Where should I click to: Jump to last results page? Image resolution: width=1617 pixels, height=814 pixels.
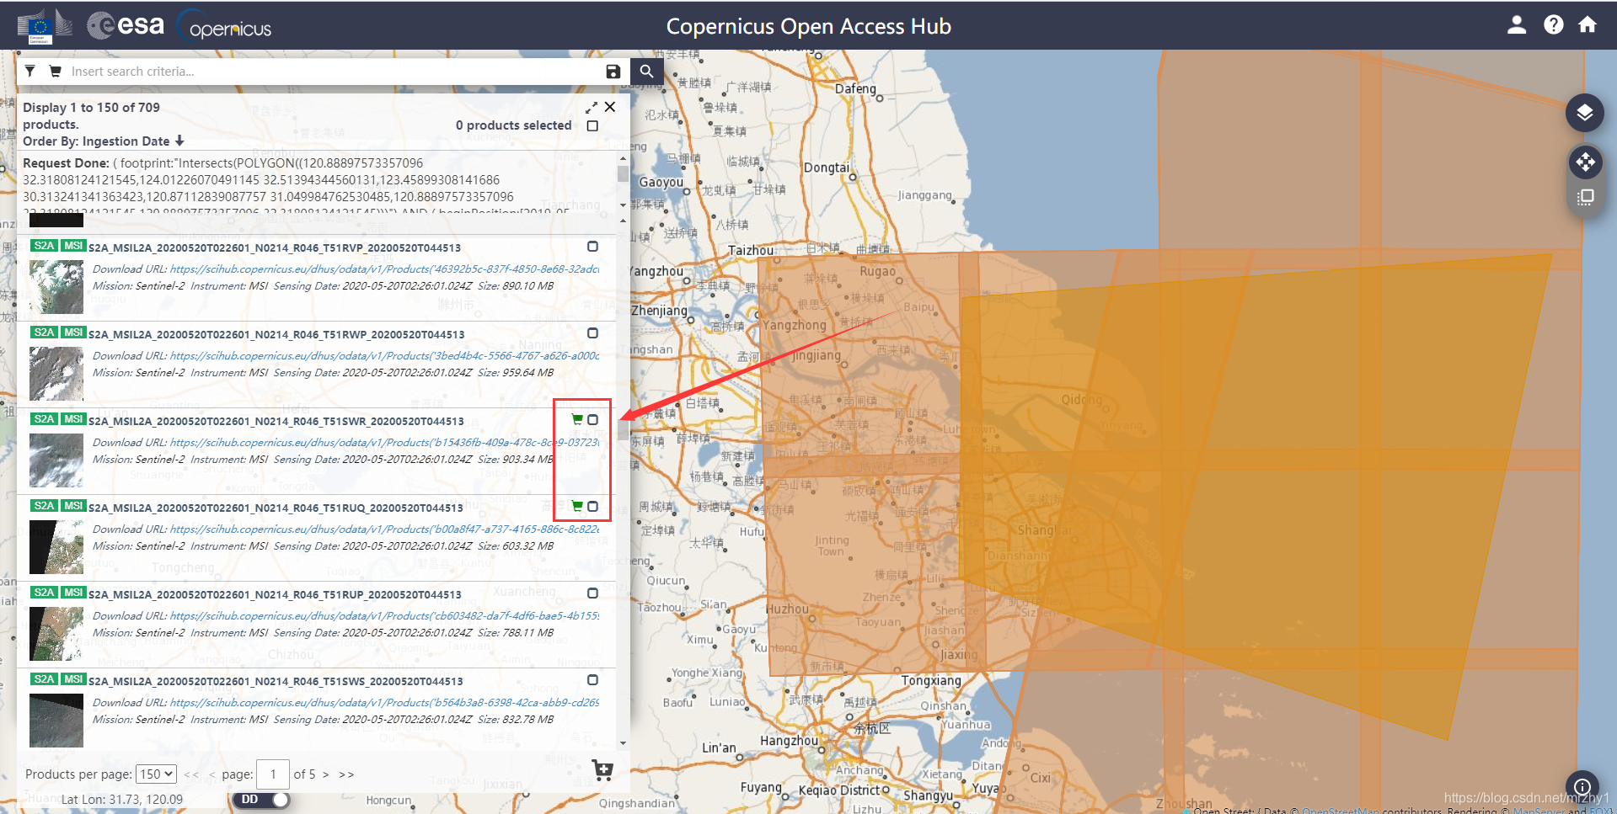tap(346, 774)
